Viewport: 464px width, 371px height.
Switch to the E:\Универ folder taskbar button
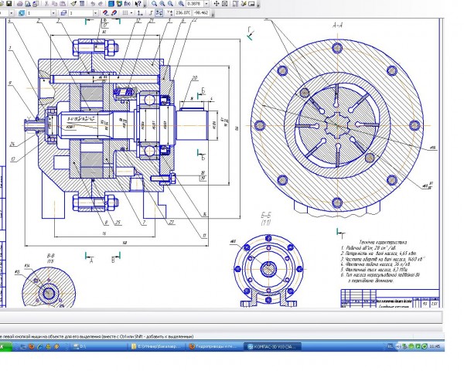[x=157, y=346]
